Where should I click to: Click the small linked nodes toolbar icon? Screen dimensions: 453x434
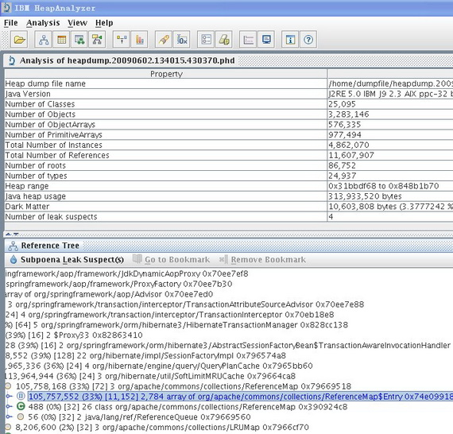(x=122, y=39)
